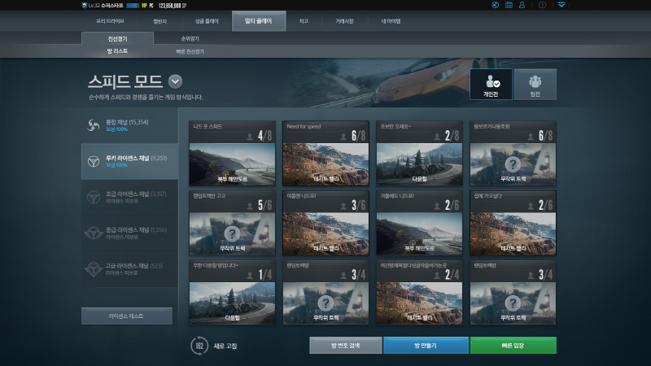Switch to the 프리 드라이브 tab

click(110, 21)
